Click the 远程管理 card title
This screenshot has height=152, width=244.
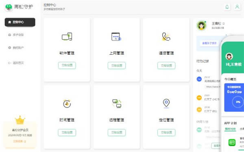[117, 120]
